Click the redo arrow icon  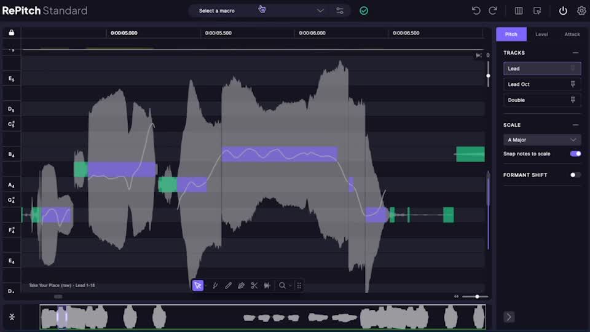492,10
